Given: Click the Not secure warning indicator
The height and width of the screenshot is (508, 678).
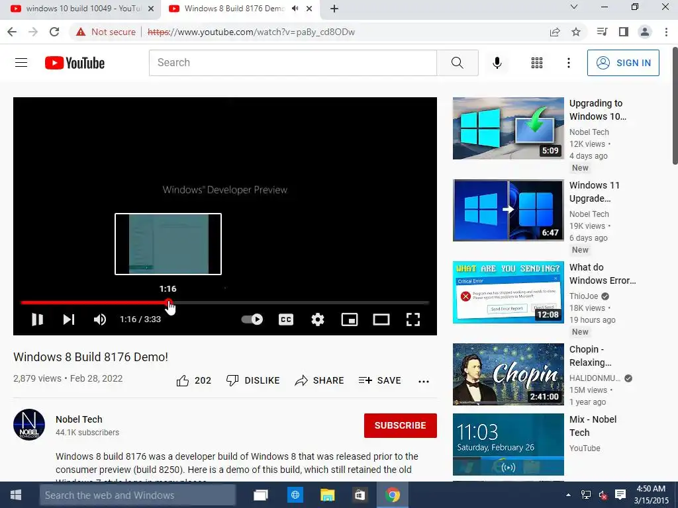Looking at the screenshot, I should point(106,32).
